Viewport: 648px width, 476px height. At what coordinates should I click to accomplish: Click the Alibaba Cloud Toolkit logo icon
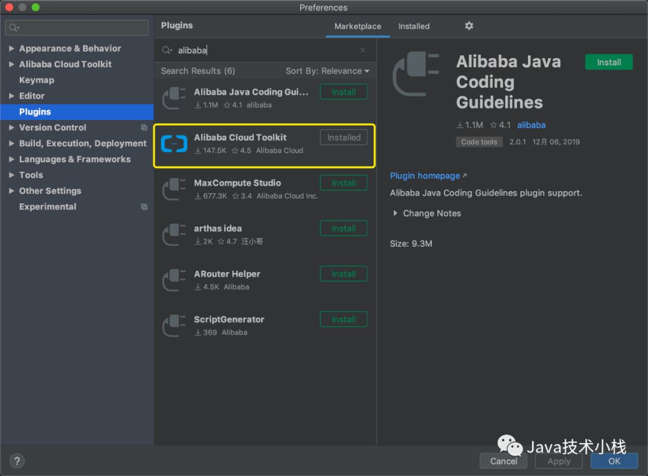click(x=174, y=144)
